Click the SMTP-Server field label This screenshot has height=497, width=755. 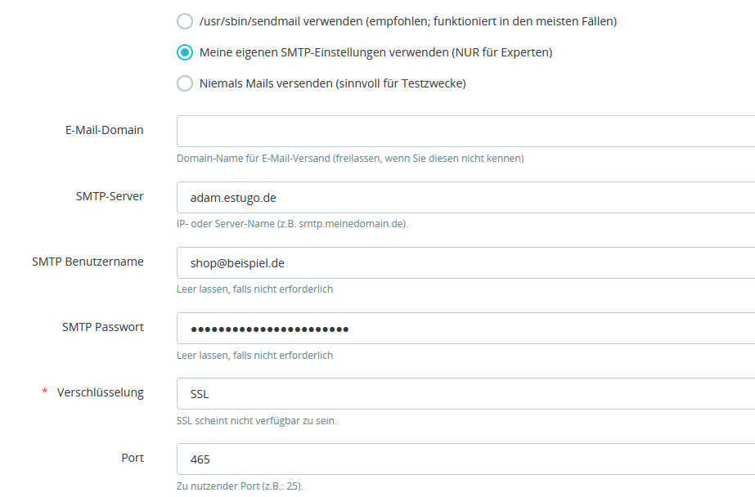110,196
